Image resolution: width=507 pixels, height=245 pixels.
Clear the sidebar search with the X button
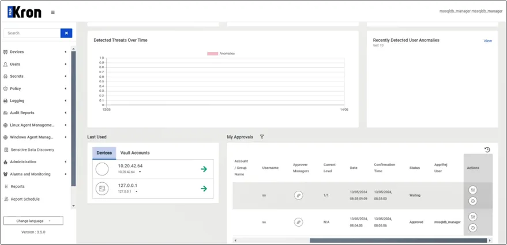click(x=66, y=33)
